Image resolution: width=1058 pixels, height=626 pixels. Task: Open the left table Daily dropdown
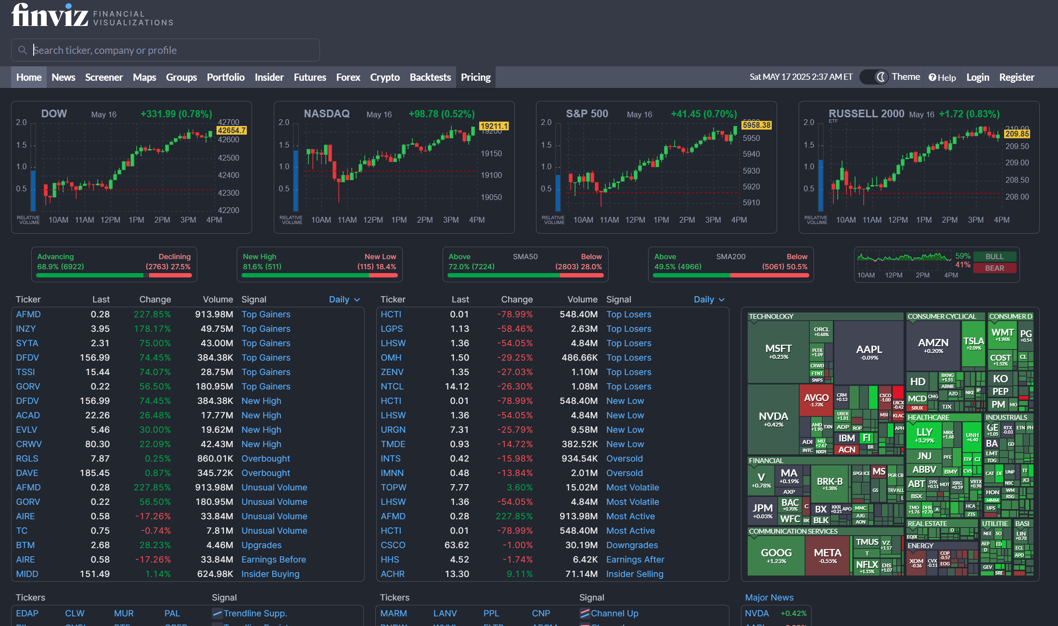[x=344, y=300]
